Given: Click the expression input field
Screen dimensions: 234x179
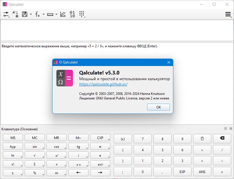Looking at the screenshot, I should click(x=117, y=30).
